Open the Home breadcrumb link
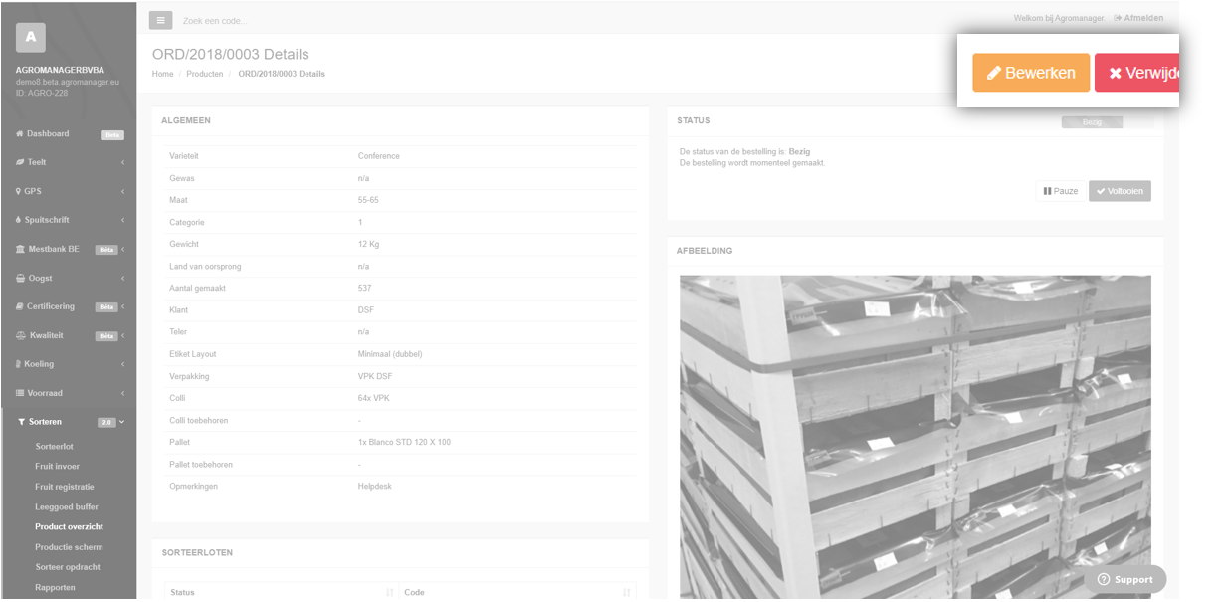Image resolution: width=1226 pixels, height=602 pixels. 162,74
